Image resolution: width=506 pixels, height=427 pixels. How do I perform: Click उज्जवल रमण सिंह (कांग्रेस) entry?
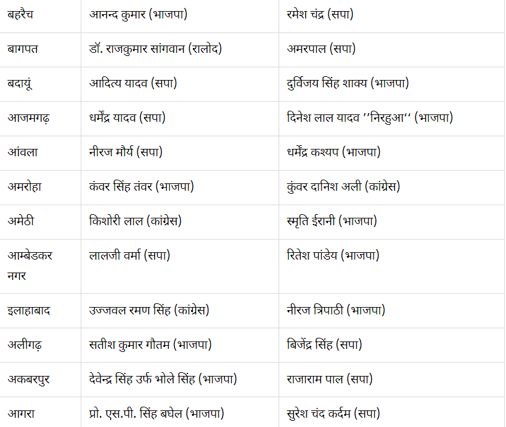click(149, 311)
